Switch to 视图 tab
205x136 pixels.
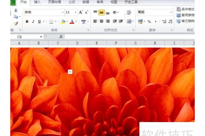(x=114, y=2)
